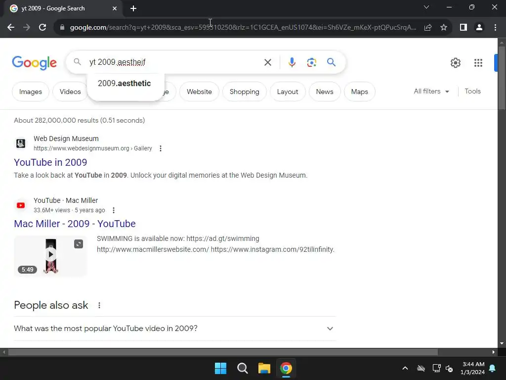Click the "33.6M+ views · 5 years ago" text
The width and height of the screenshot is (506, 380).
[69, 210]
